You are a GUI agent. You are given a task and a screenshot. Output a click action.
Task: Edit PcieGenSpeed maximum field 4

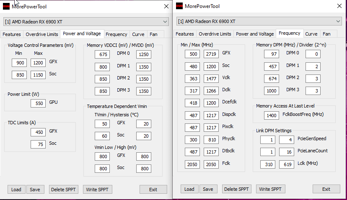click(x=287, y=140)
